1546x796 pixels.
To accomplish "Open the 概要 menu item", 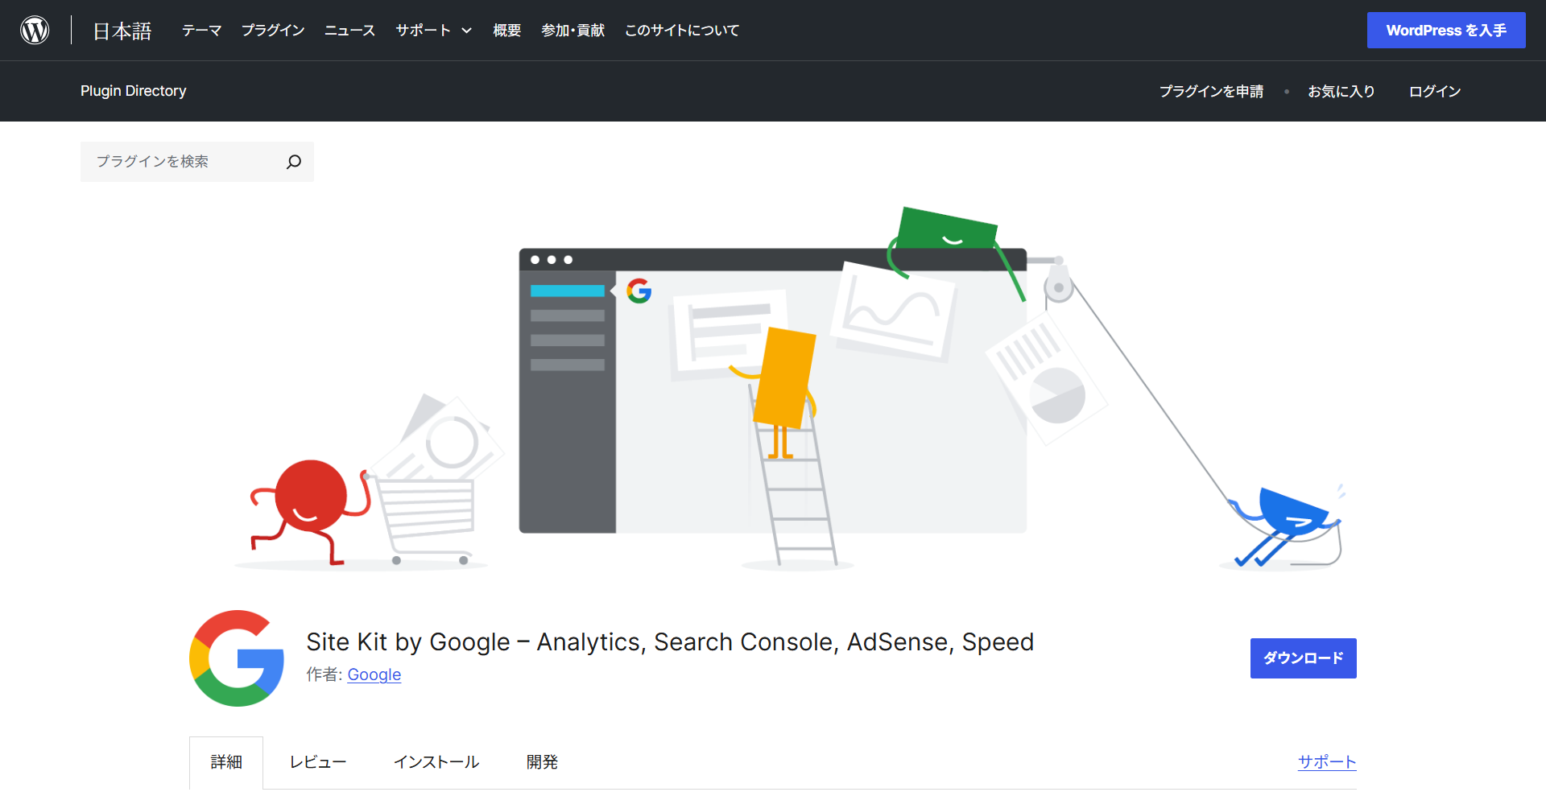I will pyautogui.click(x=506, y=31).
